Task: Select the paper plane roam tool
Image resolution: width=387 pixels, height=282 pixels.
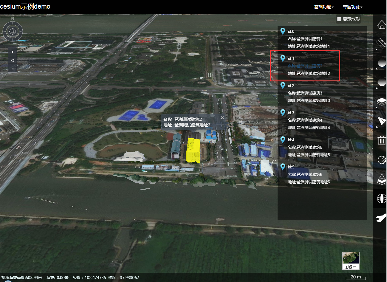Action: (382, 121)
